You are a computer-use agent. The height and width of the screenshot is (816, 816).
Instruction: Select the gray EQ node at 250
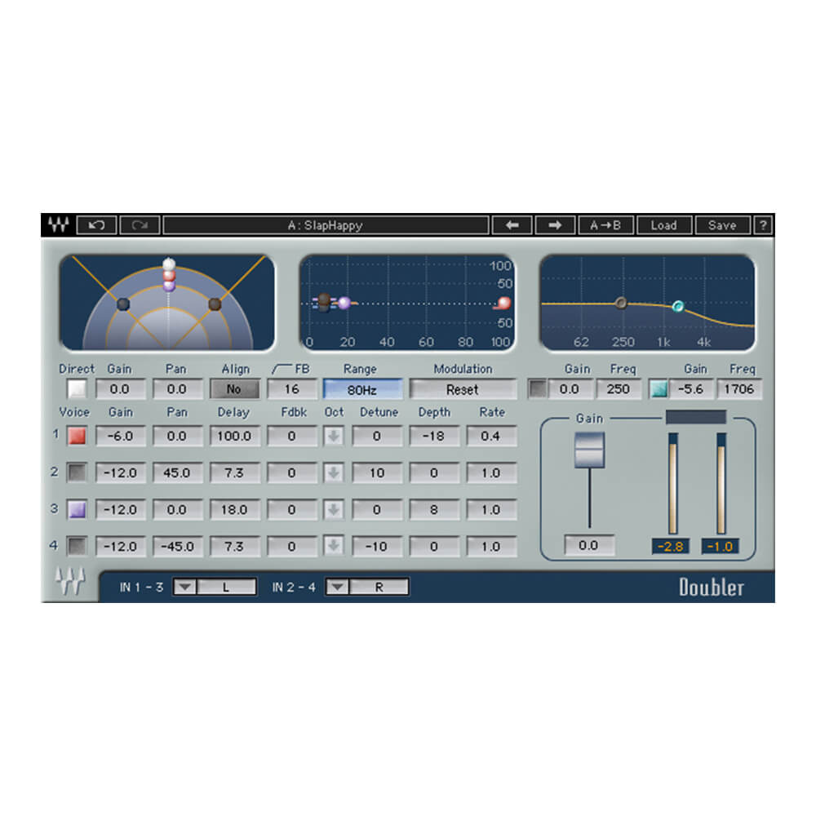(x=621, y=303)
